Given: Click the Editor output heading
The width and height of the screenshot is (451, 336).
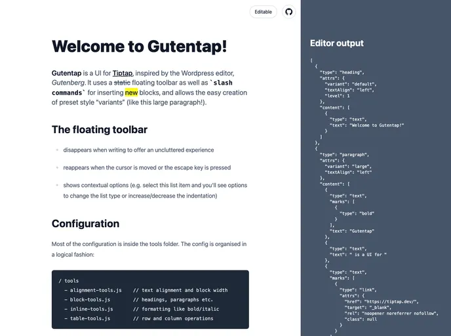Looking at the screenshot, I should [337, 43].
